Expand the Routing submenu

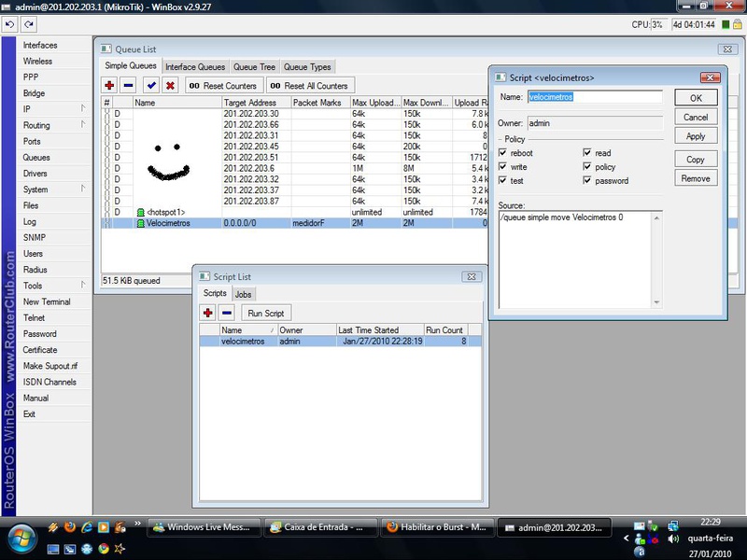click(37, 125)
